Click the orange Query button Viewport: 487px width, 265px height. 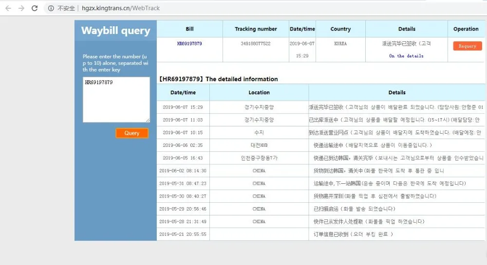click(x=131, y=133)
